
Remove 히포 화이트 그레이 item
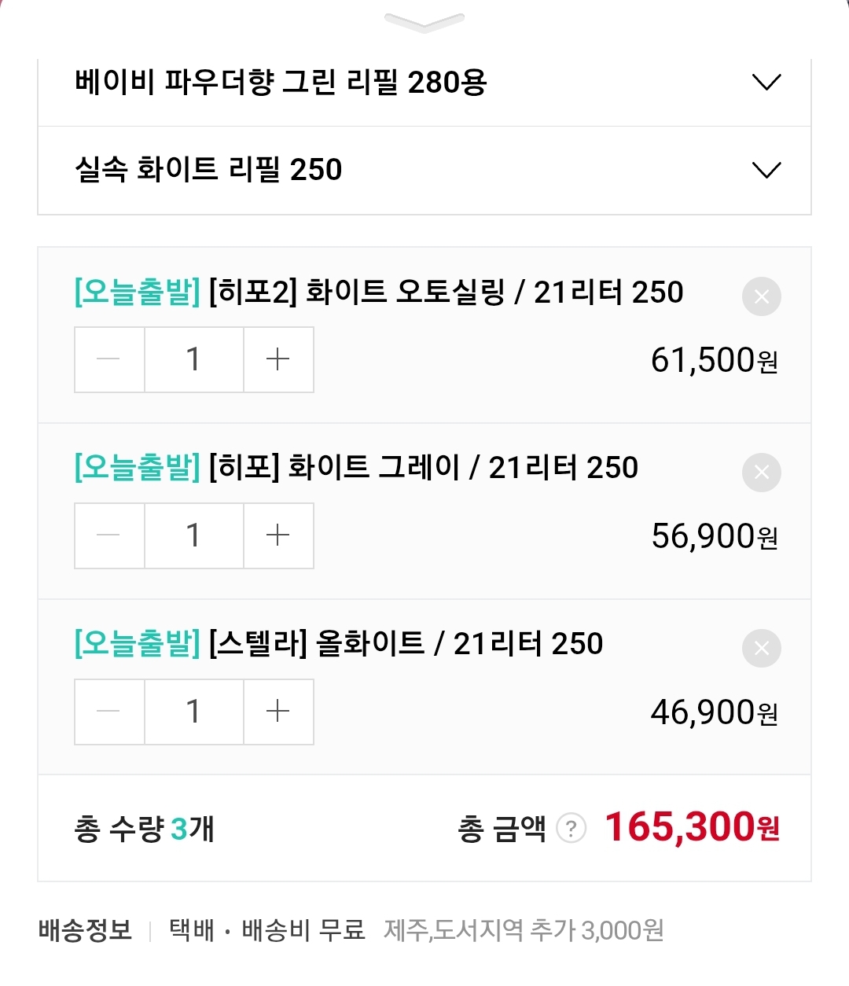click(761, 473)
